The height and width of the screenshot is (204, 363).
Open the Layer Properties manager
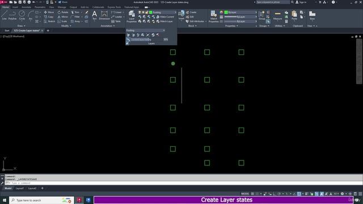coord(132,16)
